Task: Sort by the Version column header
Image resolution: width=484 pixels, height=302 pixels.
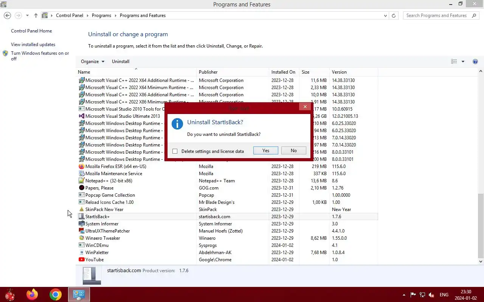Action: pos(354,72)
